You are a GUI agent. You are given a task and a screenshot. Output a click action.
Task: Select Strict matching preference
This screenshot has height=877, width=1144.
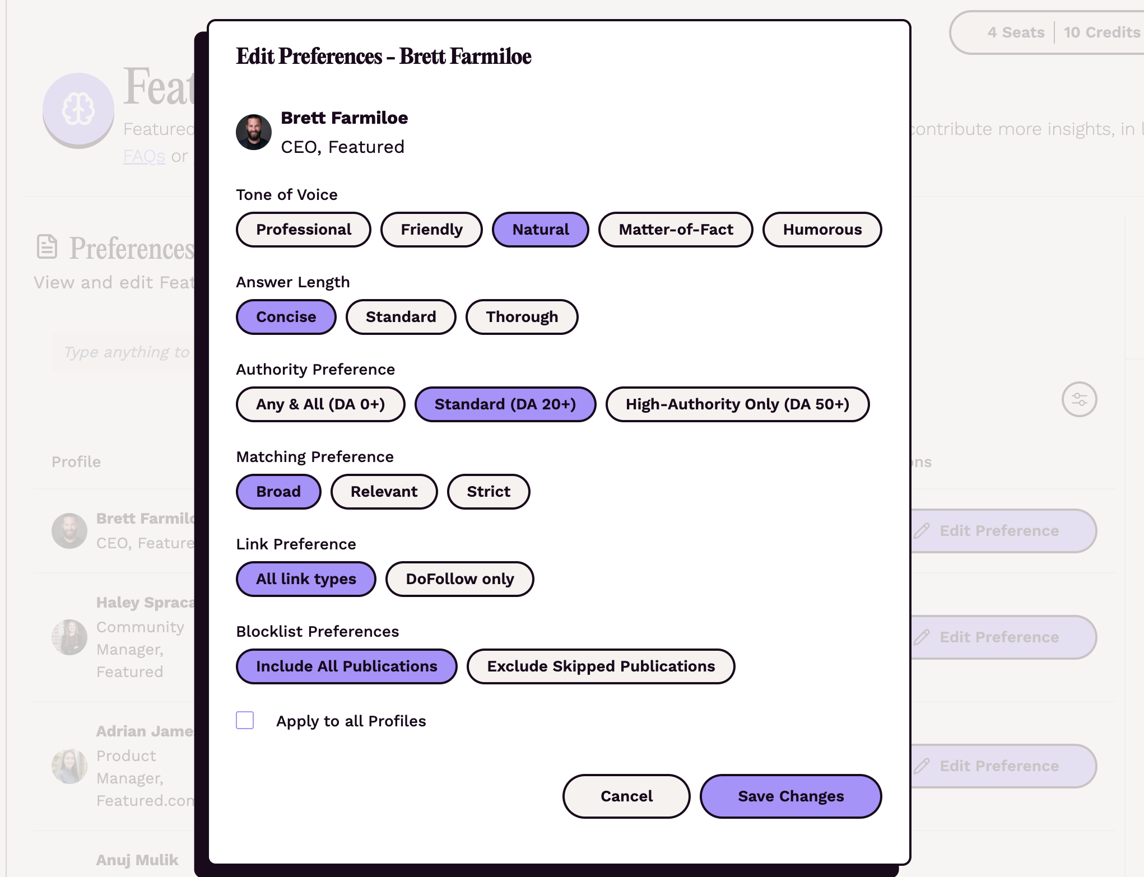coord(488,491)
